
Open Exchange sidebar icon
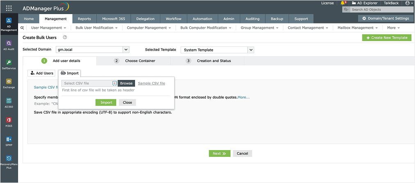(x=9, y=83)
